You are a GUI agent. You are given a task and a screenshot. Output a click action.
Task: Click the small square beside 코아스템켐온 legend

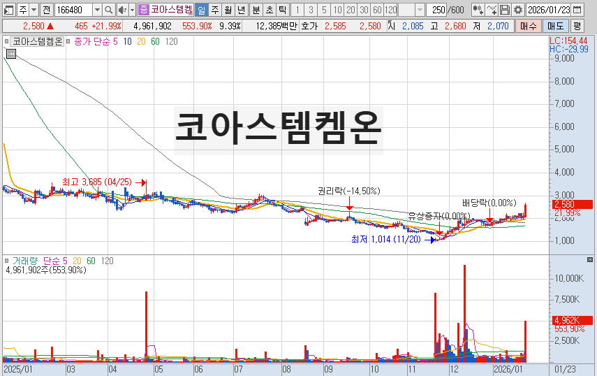tap(6, 41)
